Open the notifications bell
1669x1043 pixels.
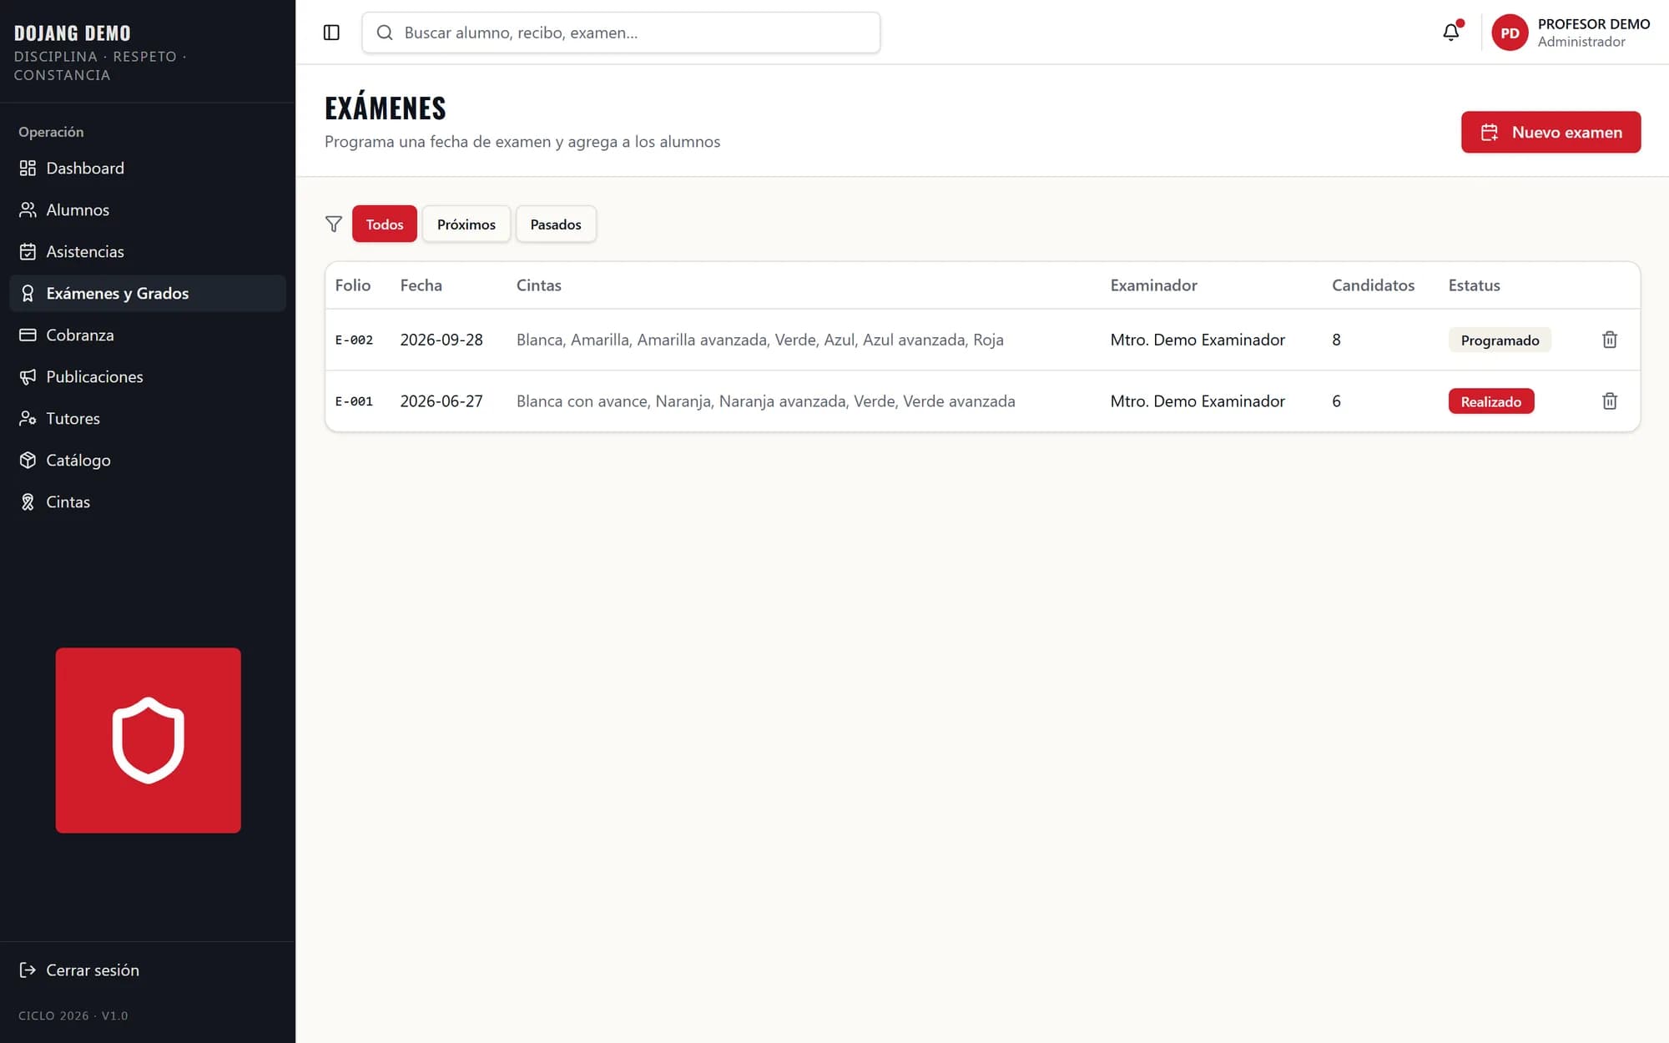pos(1451,33)
